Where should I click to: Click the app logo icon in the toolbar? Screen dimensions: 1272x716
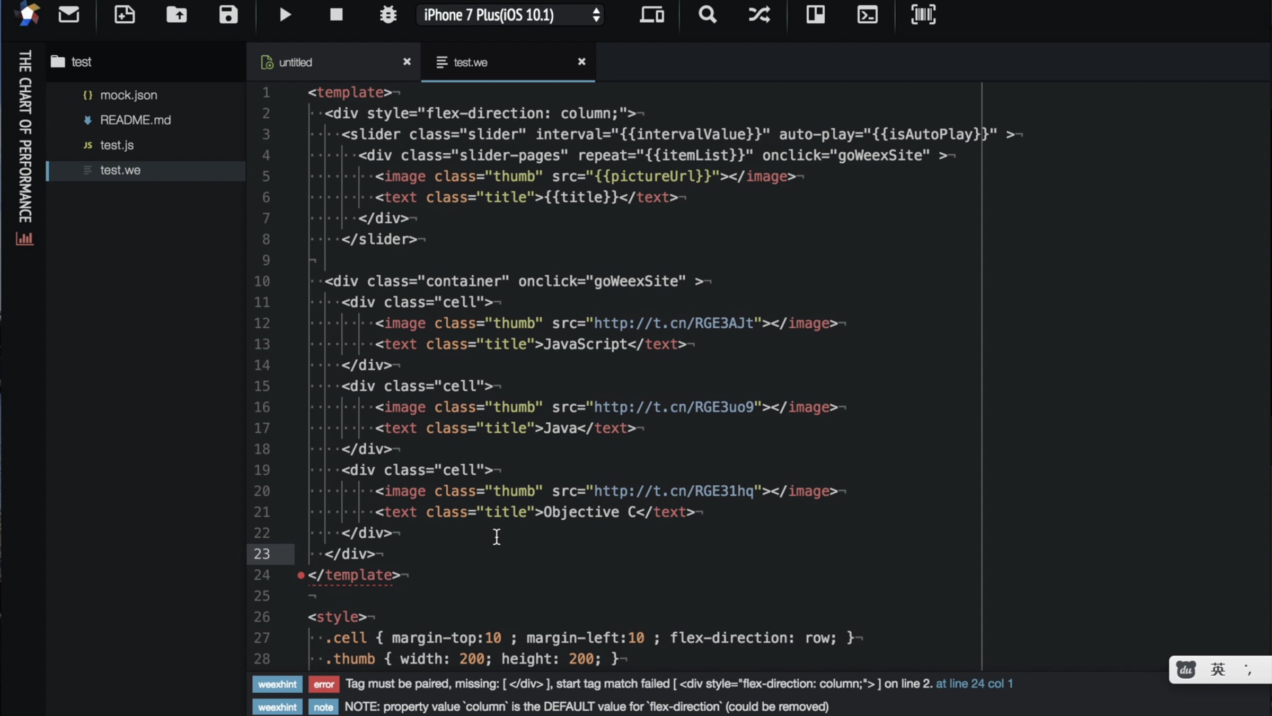(x=26, y=14)
